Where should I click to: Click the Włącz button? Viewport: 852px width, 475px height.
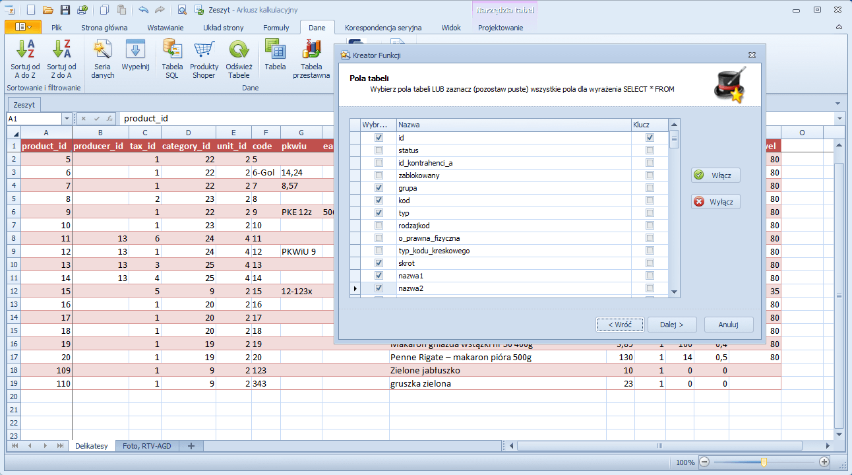[716, 175]
